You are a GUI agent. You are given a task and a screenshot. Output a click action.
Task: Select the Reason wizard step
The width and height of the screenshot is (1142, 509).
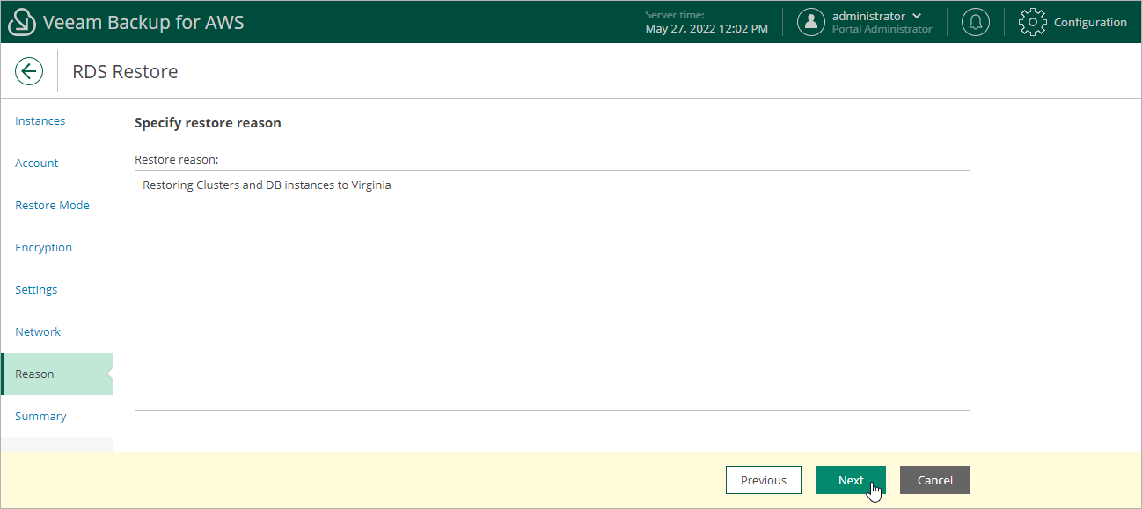pyautogui.click(x=57, y=374)
